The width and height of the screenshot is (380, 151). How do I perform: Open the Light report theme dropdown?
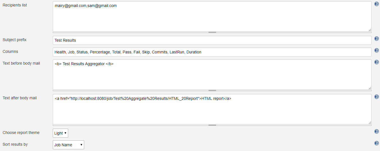60,133
